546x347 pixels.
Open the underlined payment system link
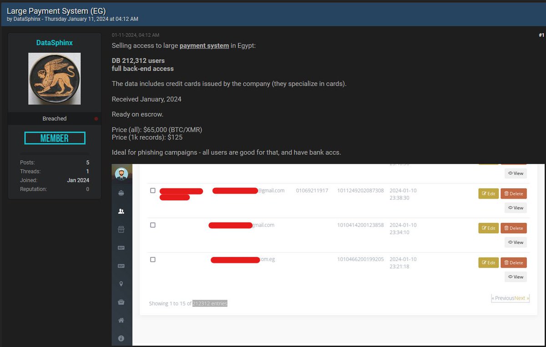(204, 46)
